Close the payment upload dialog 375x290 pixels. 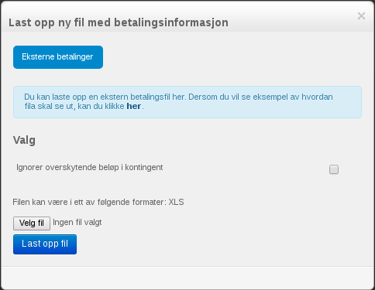pyautogui.click(x=361, y=16)
